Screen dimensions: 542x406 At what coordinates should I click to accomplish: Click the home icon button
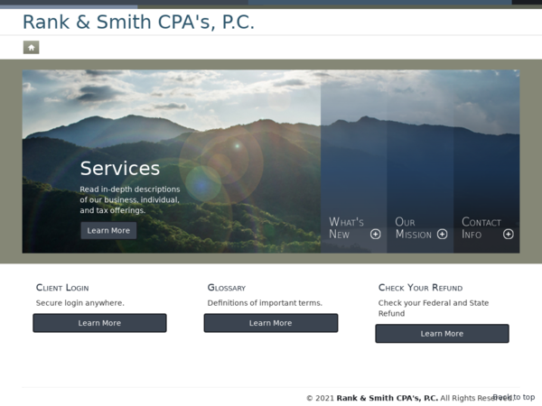point(31,47)
